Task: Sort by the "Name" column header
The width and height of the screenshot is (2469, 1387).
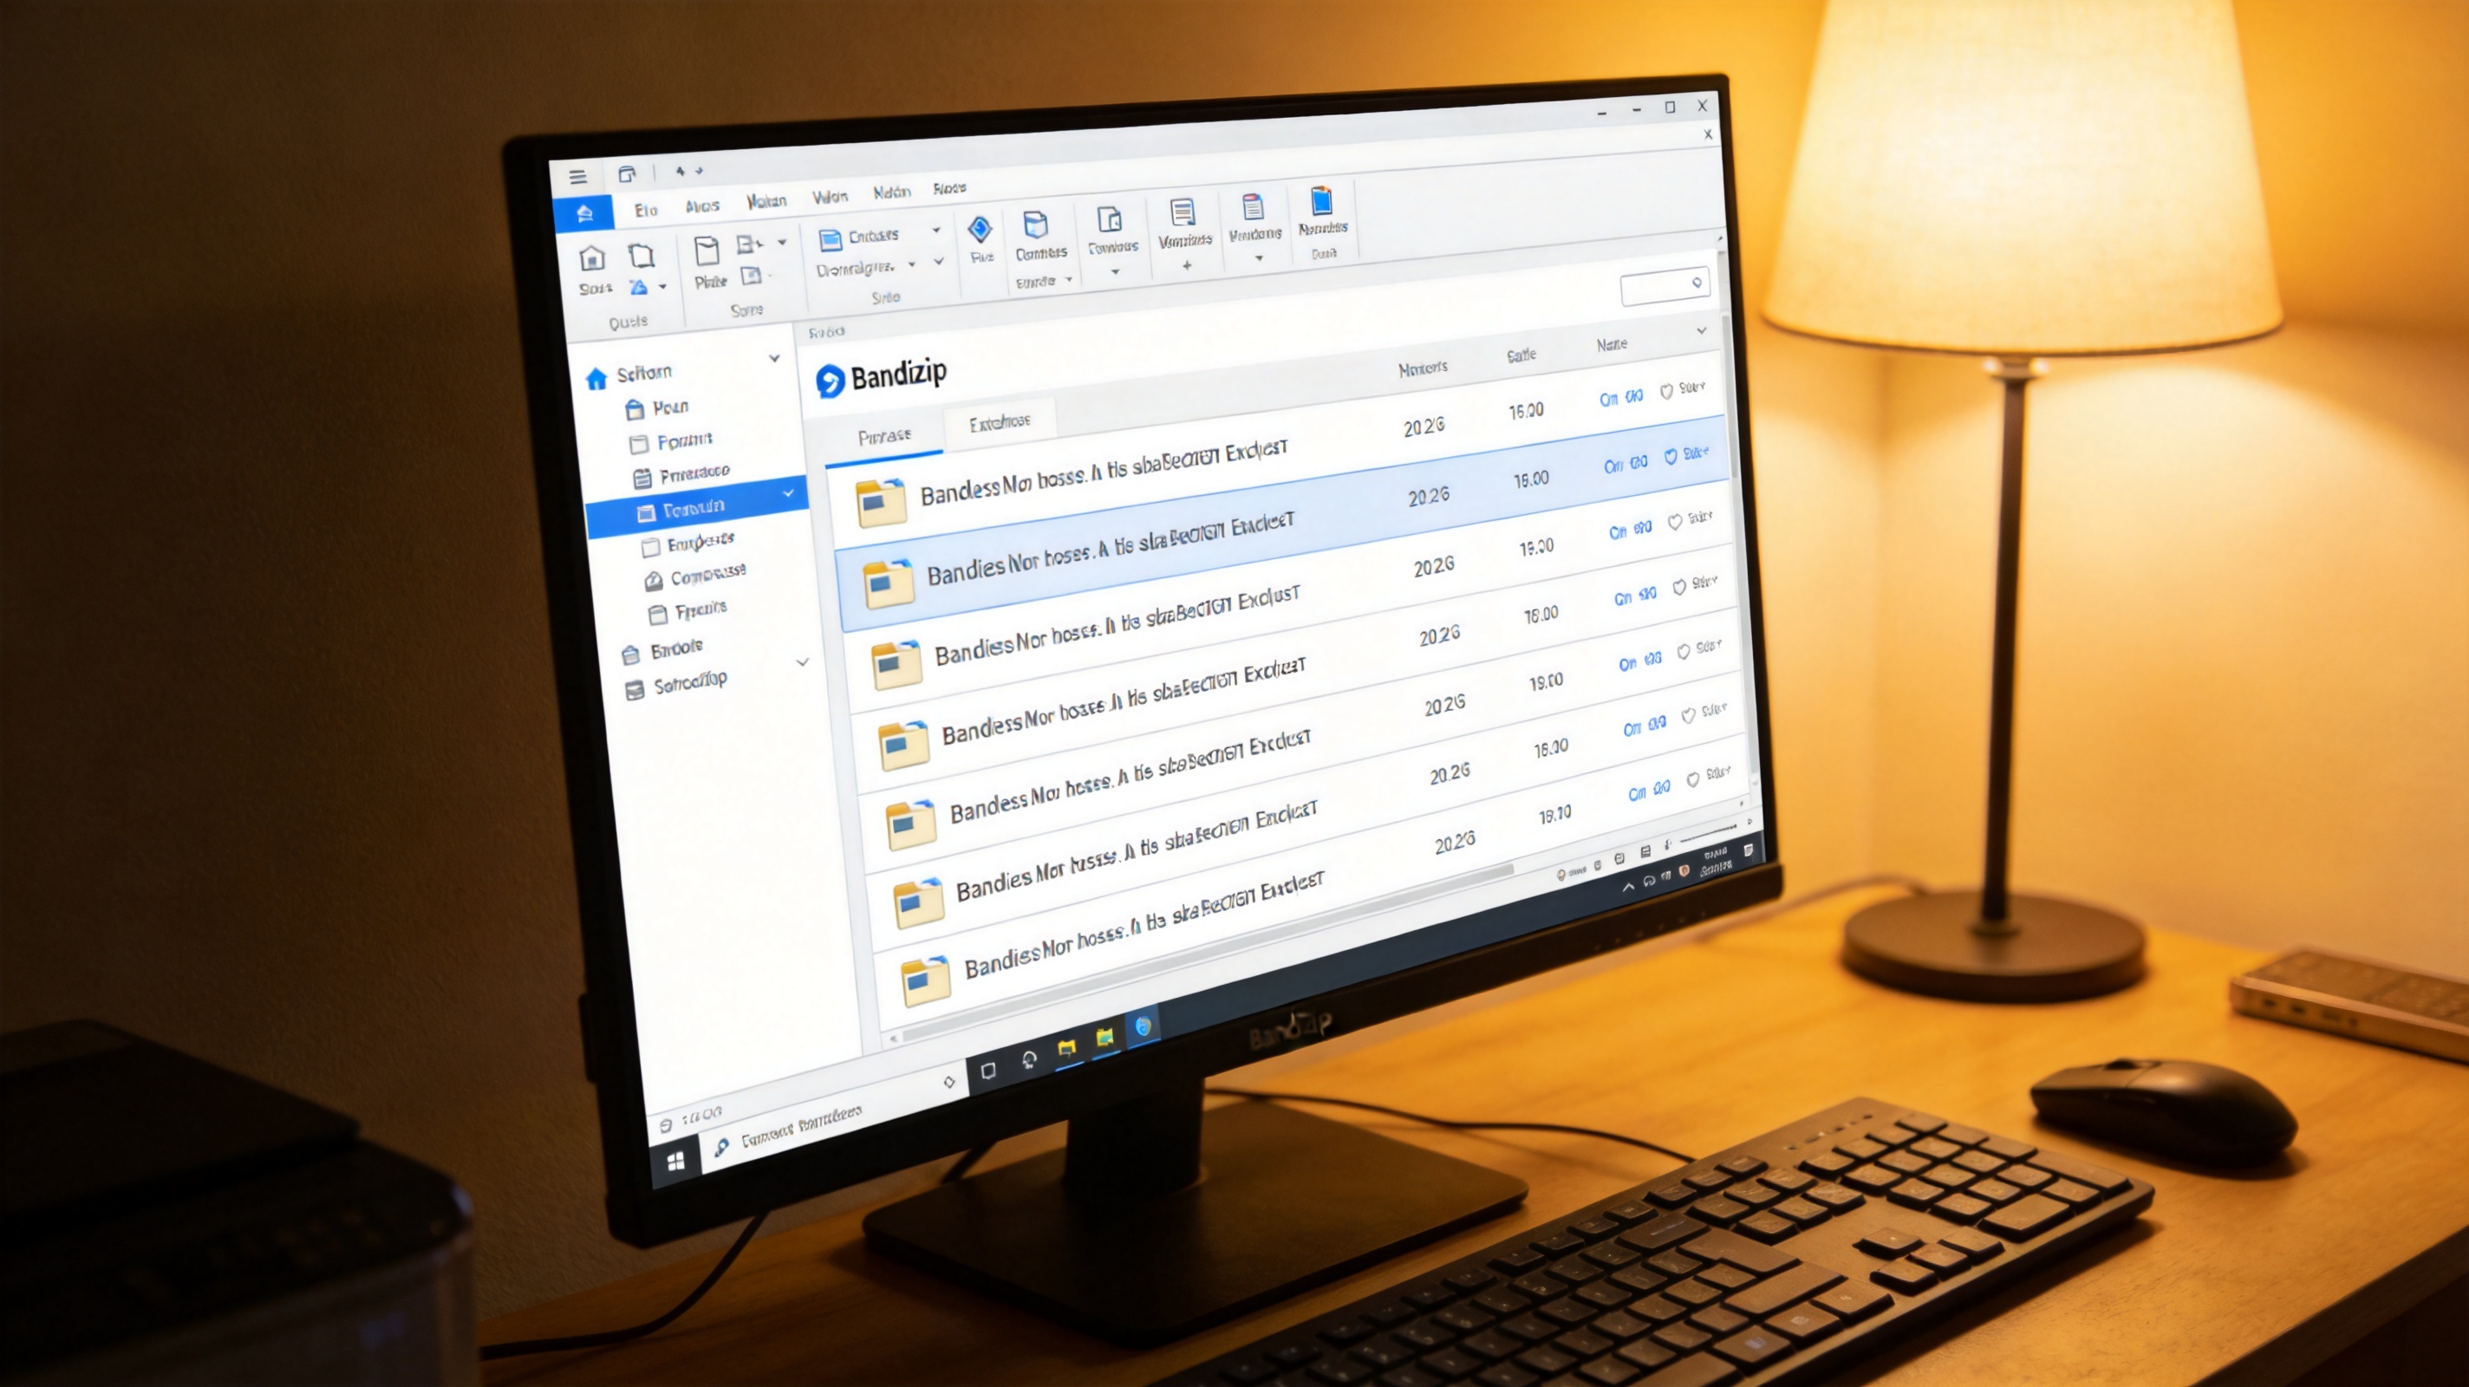Action: (x=1611, y=344)
